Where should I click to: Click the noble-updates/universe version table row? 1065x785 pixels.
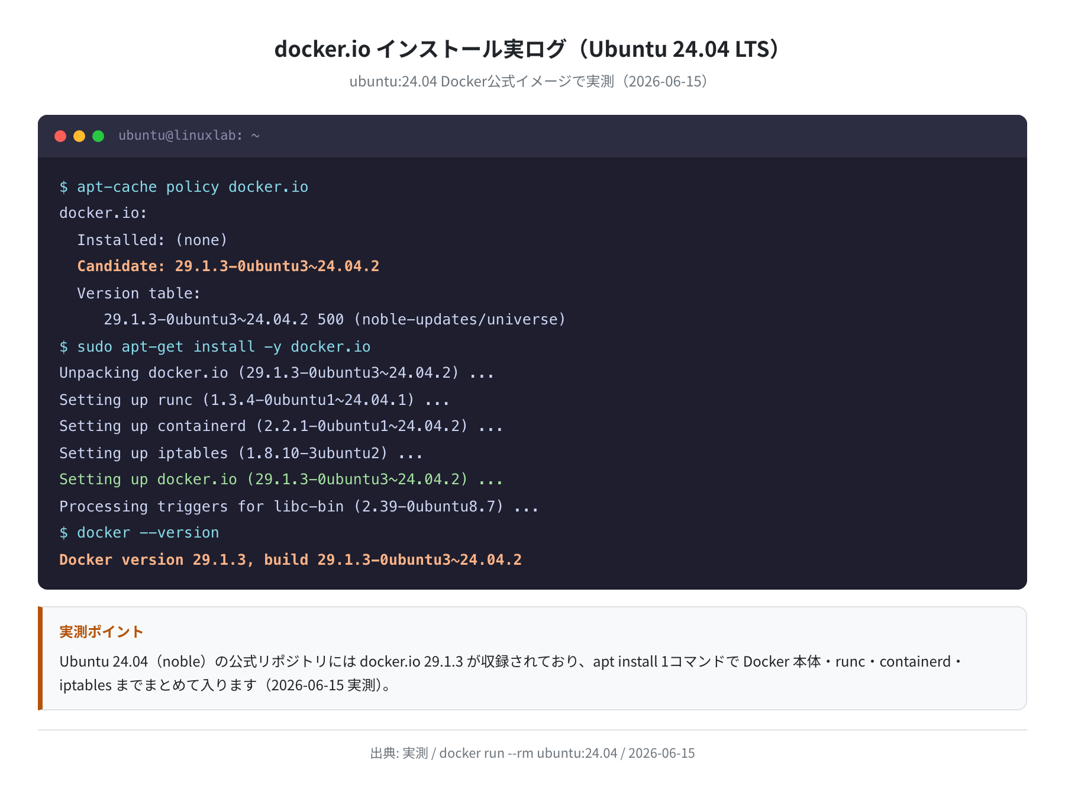click(x=335, y=320)
